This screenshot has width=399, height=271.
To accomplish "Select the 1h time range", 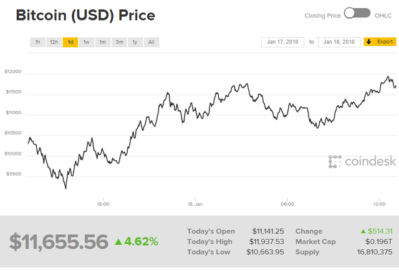I will point(37,42).
